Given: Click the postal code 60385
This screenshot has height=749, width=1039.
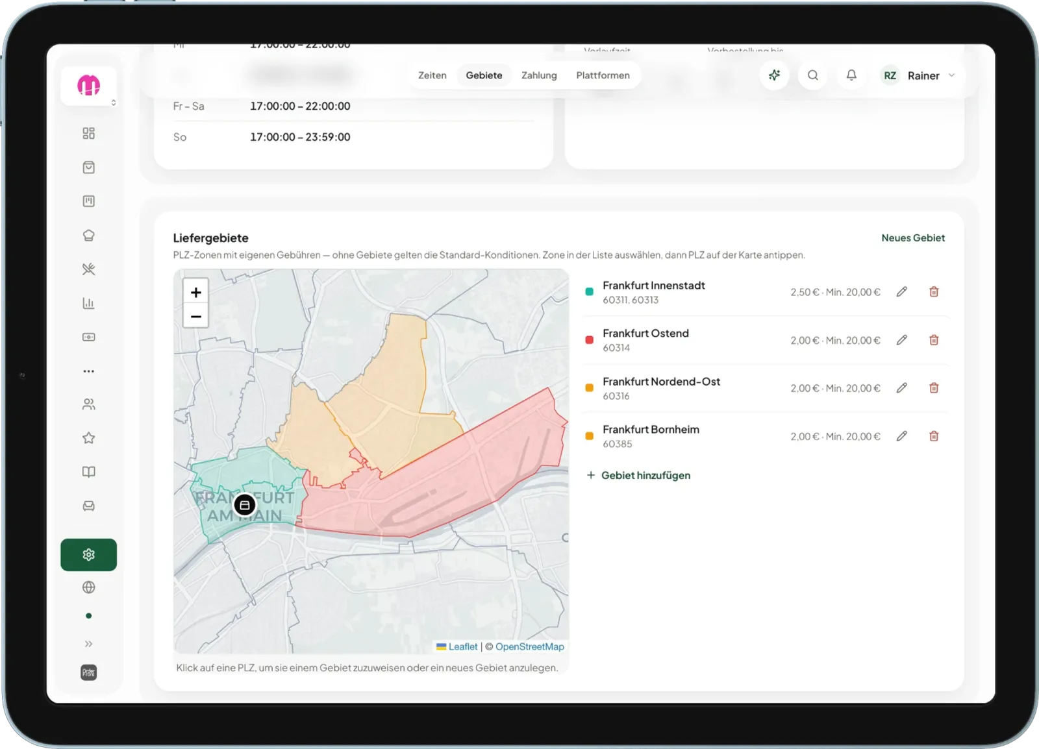Looking at the screenshot, I should pos(618,444).
